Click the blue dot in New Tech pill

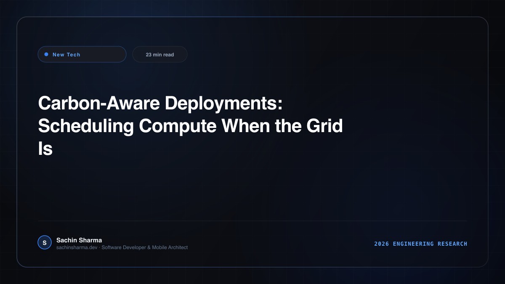coord(46,54)
